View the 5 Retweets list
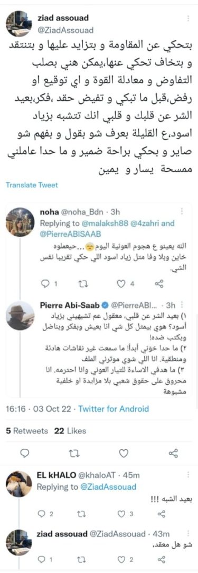The width and height of the screenshot is (198, 573). 27,431
